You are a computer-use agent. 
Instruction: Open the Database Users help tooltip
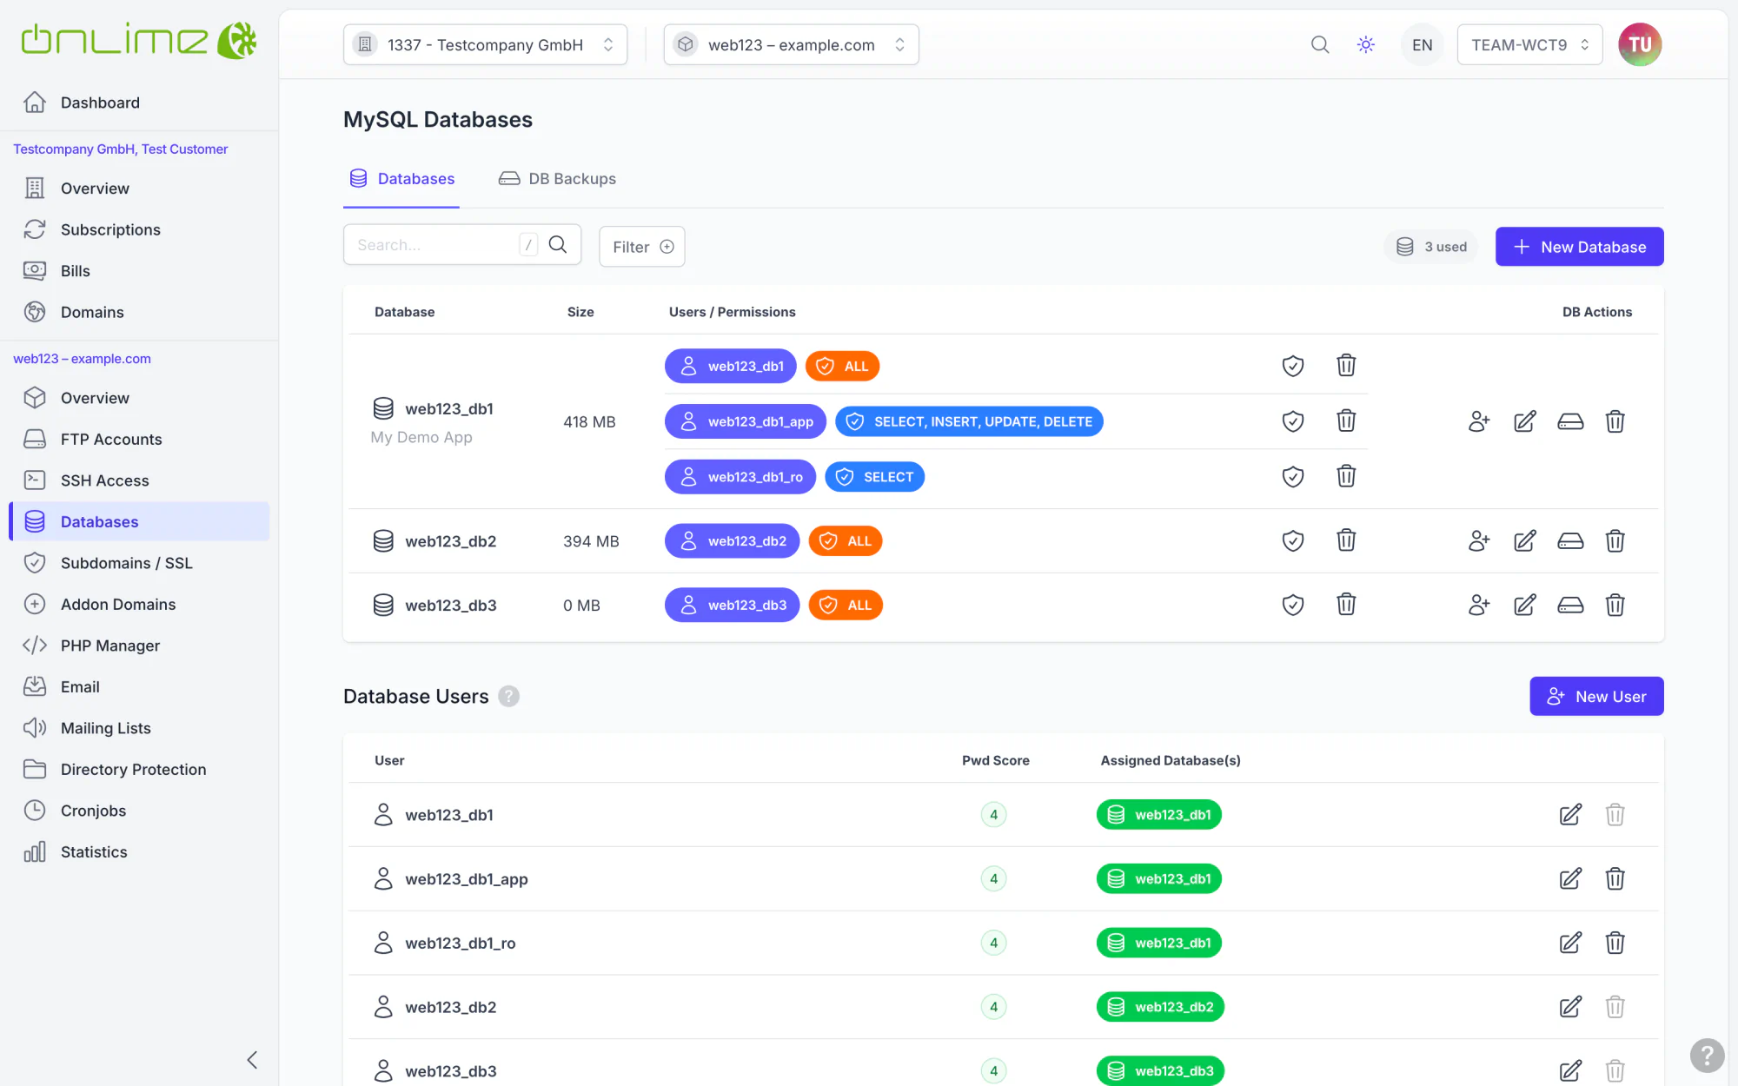point(509,697)
